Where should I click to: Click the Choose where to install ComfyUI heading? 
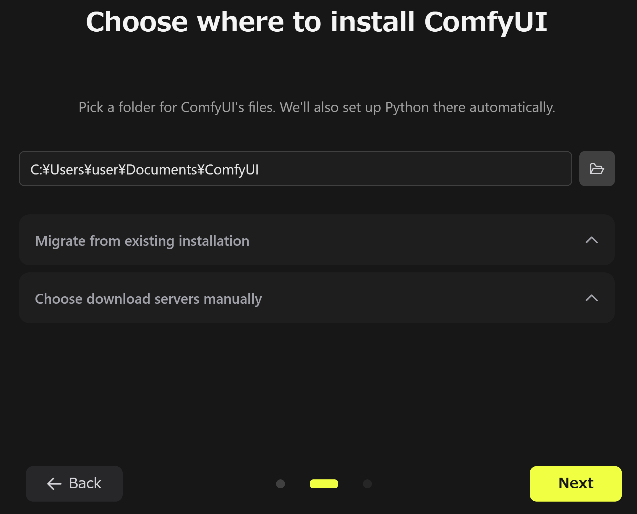point(317,22)
